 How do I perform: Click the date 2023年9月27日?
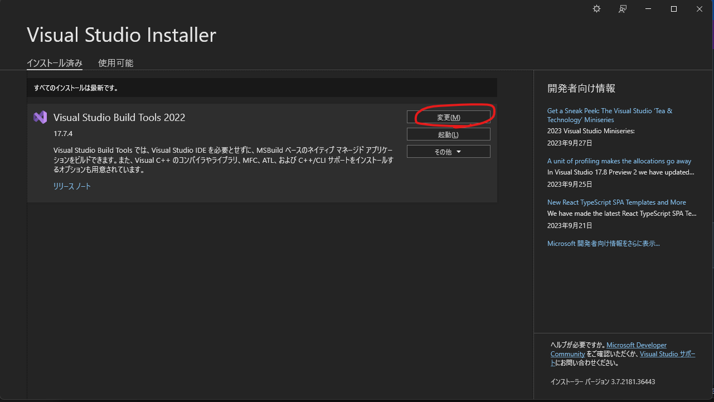tap(570, 143)
